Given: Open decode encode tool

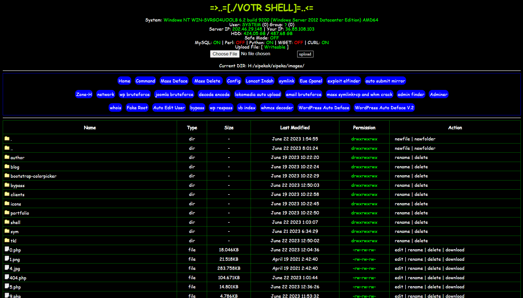Looking at the screenshot, I should pos(214,94).
